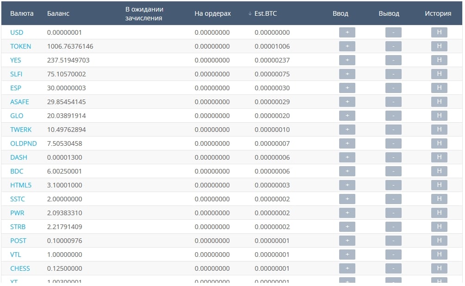Viewport: 465px width, 286px height.
Task: Open the history H button for TWERK
Action: (x=439, y=130)
